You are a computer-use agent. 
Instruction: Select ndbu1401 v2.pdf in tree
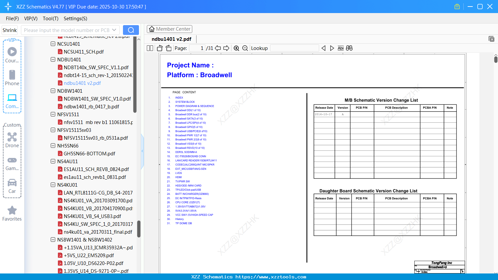click(x=82, y=83)
